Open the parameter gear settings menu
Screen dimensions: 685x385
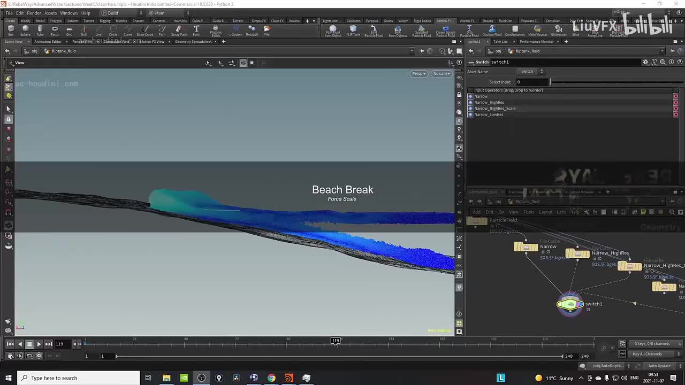coord(645,62)
